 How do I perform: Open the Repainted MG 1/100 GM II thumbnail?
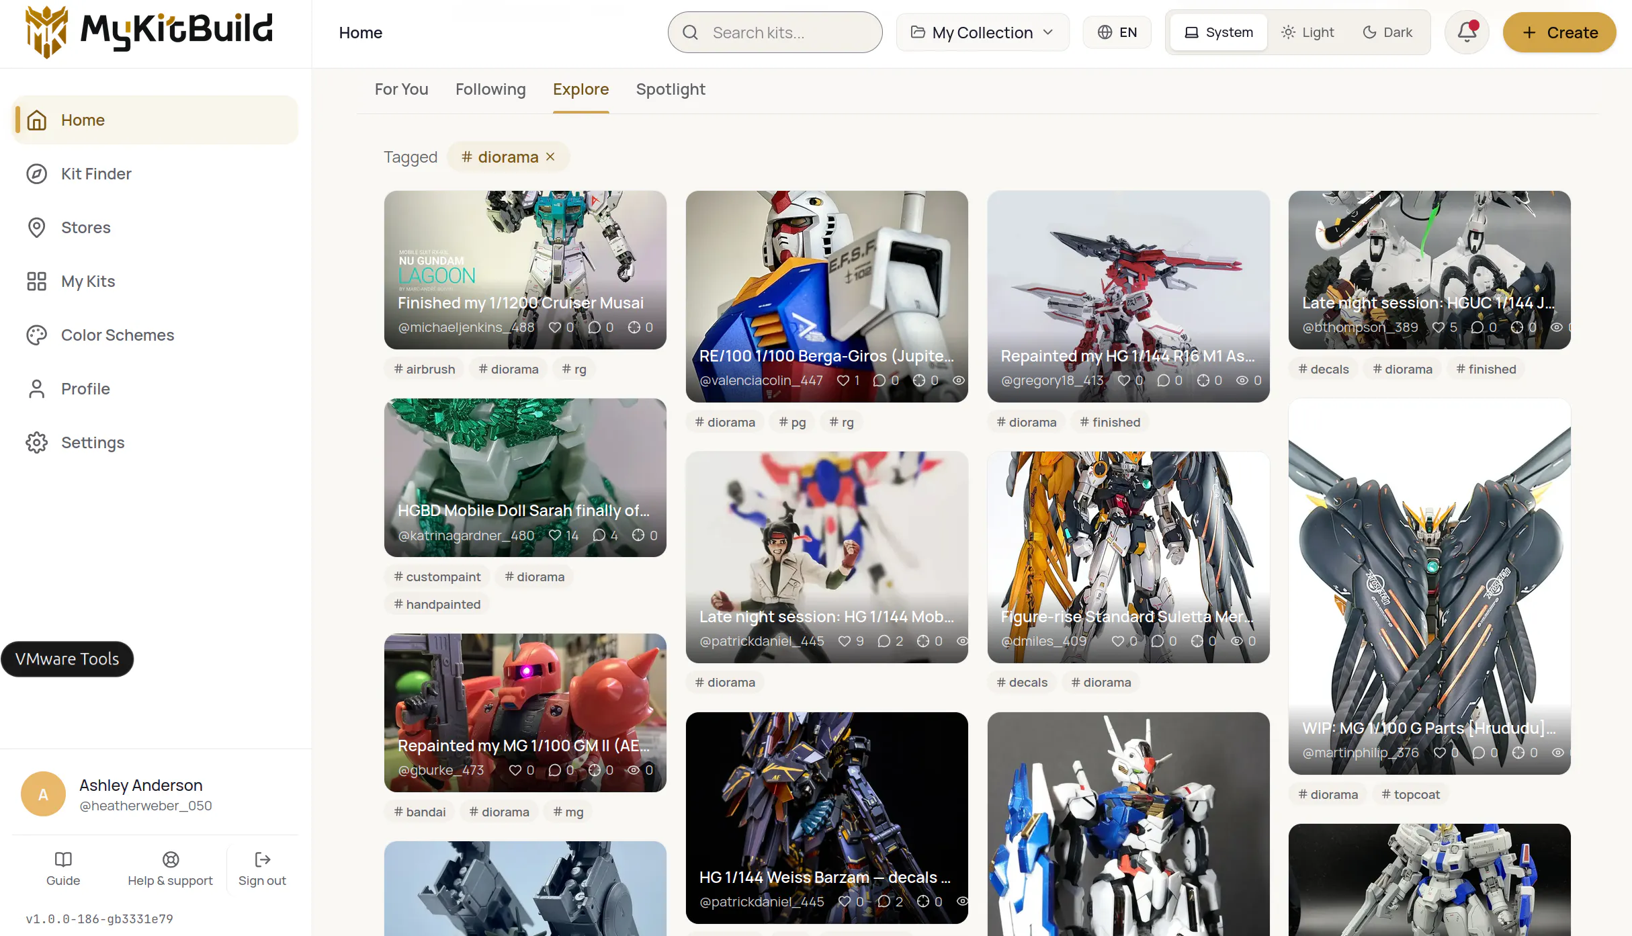coord(525,713)
